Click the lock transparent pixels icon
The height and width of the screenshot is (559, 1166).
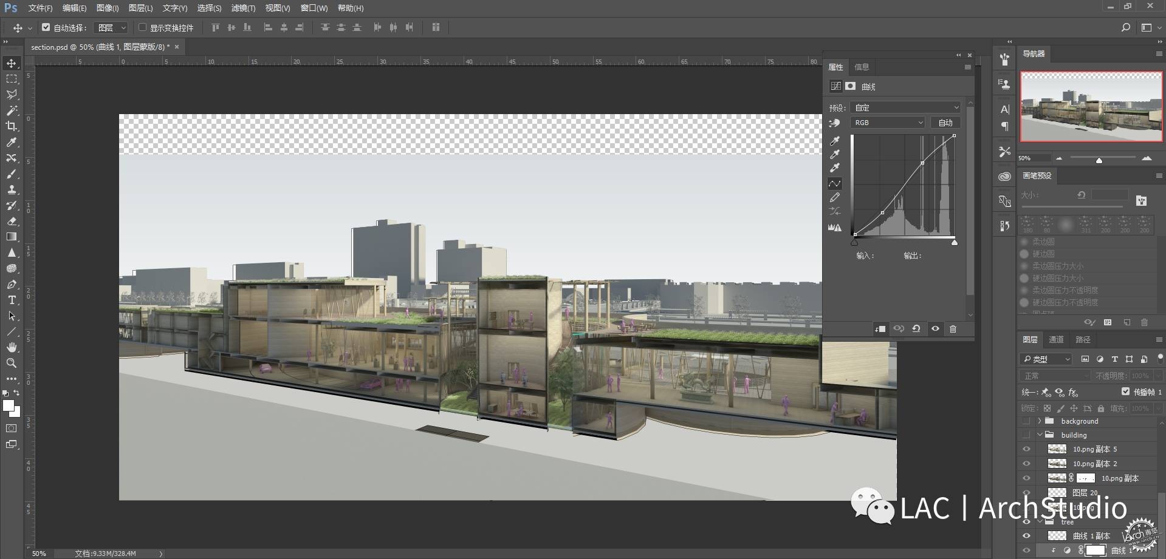click(1047, 408)
